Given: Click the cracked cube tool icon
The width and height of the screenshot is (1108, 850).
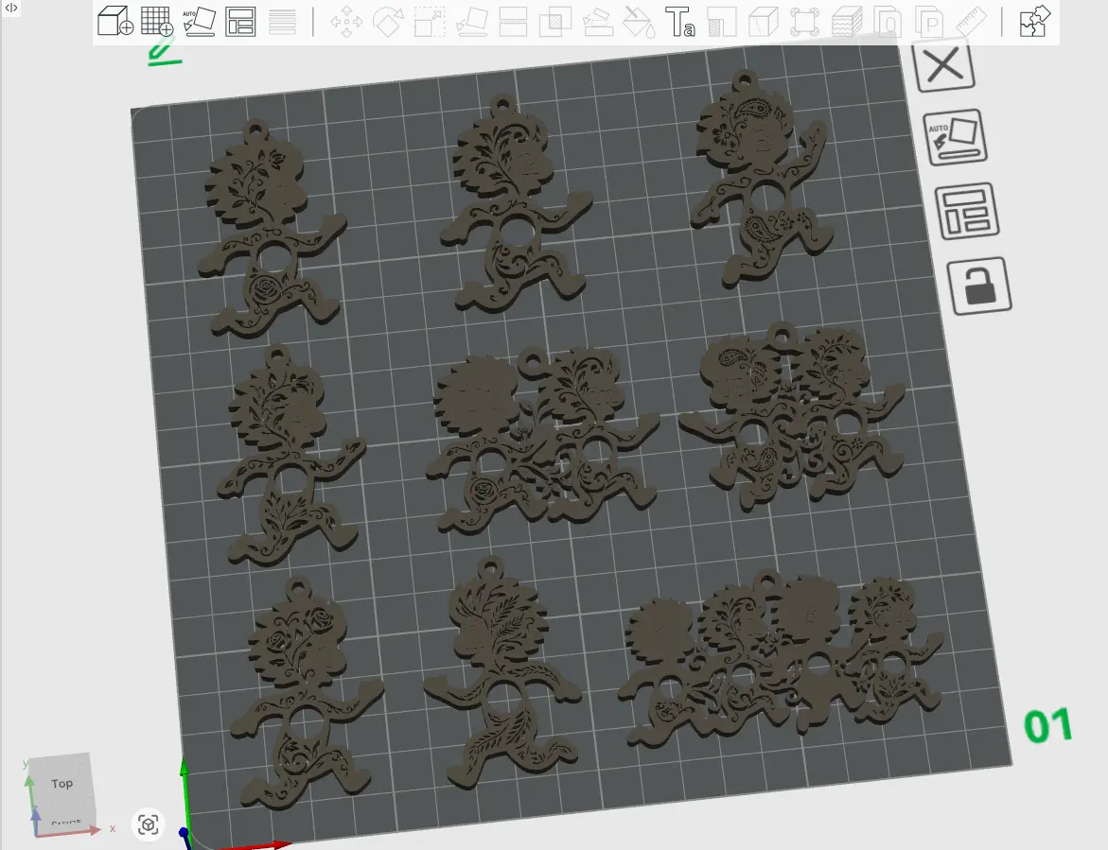Looking at the screenshot, I should click(x=764, y=22).
